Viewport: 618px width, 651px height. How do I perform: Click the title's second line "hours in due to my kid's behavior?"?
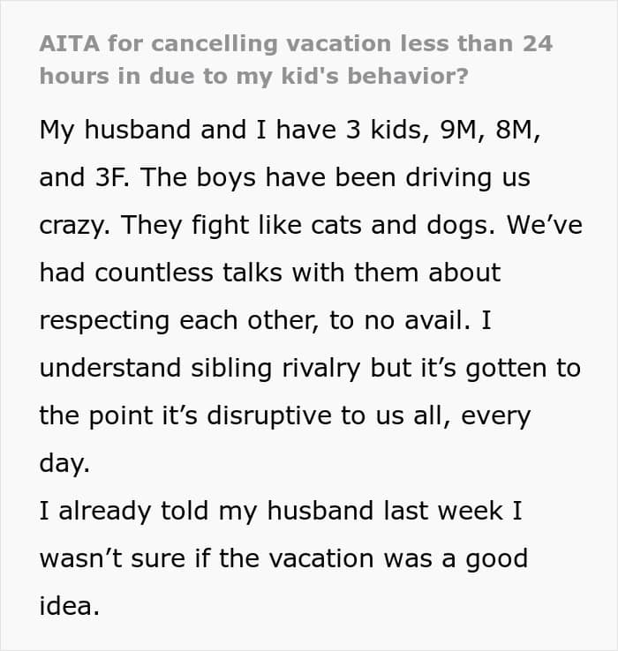pyautogui.click(x=253, y=76)
